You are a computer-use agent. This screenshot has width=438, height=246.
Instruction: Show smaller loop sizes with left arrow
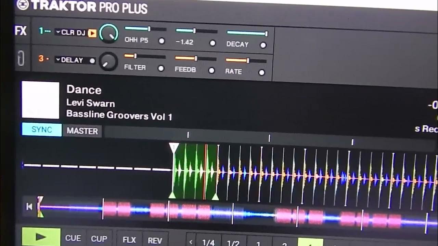(191, 242)
